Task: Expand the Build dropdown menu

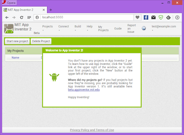Action: pos(78,28)
